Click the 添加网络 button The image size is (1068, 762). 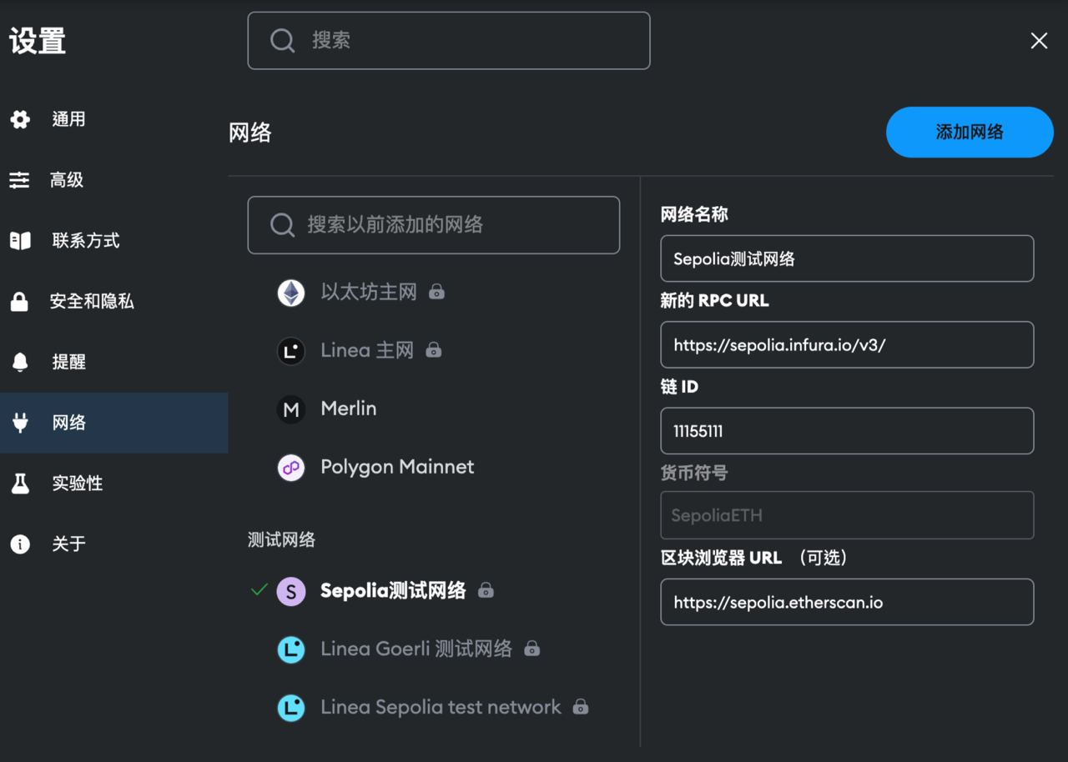click(970, 132)
